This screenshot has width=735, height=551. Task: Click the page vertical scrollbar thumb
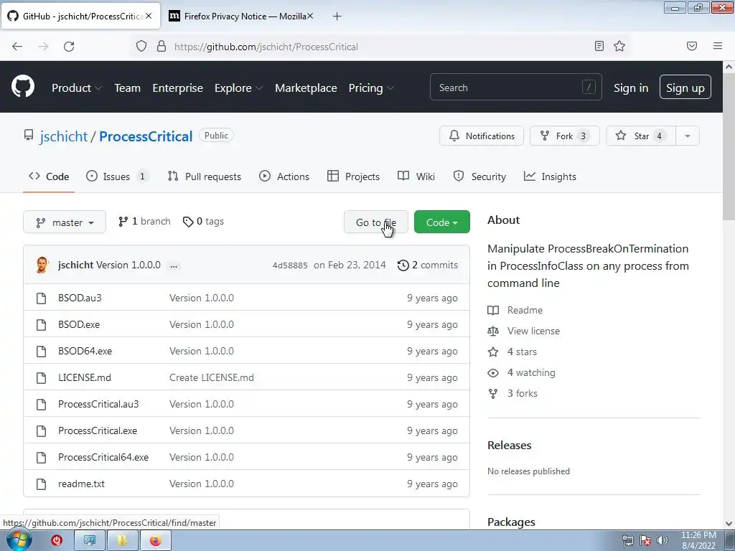pos(729,145)
